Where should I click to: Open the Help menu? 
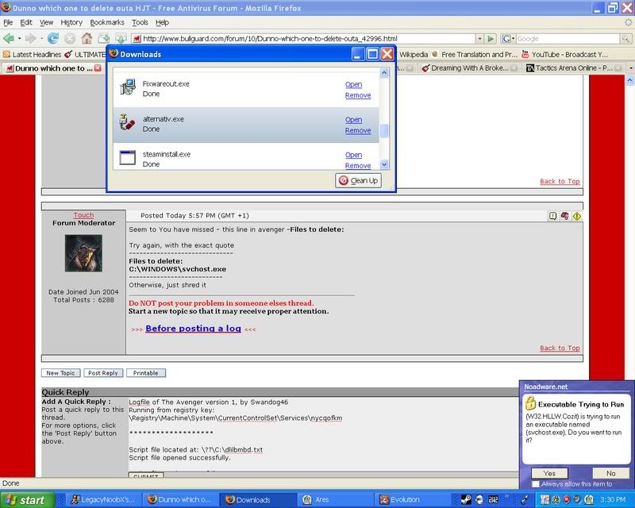coord(162,22)
